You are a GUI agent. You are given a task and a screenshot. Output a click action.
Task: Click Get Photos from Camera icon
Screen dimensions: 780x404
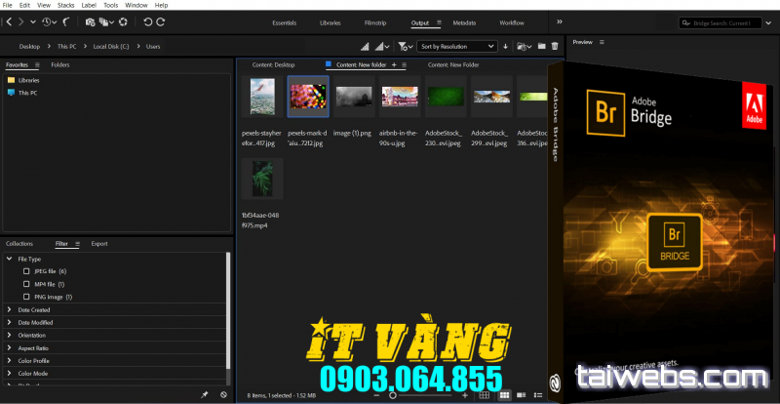[x=90, y=21]
